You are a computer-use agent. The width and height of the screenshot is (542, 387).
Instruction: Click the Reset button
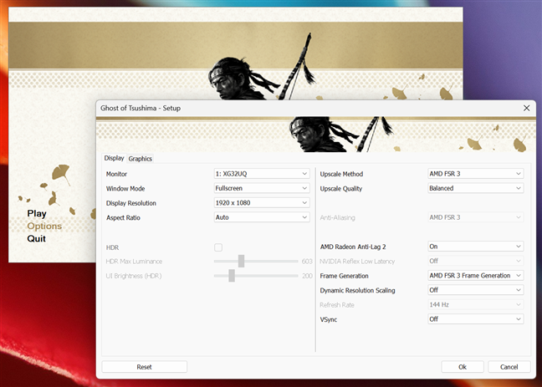click(x=145, y=367)
